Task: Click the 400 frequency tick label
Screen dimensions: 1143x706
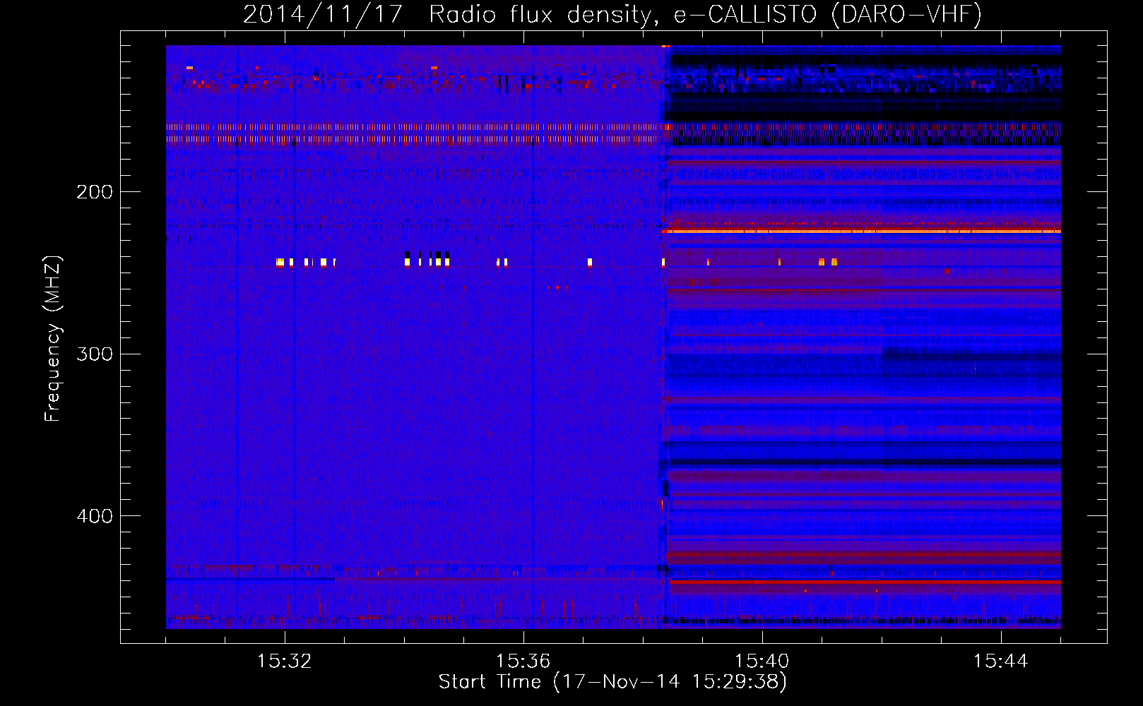Action: pyautogui.click(x=95, y=516)
